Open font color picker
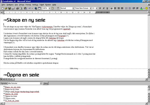This screenshot has height=105, width=150. point(144,8)
